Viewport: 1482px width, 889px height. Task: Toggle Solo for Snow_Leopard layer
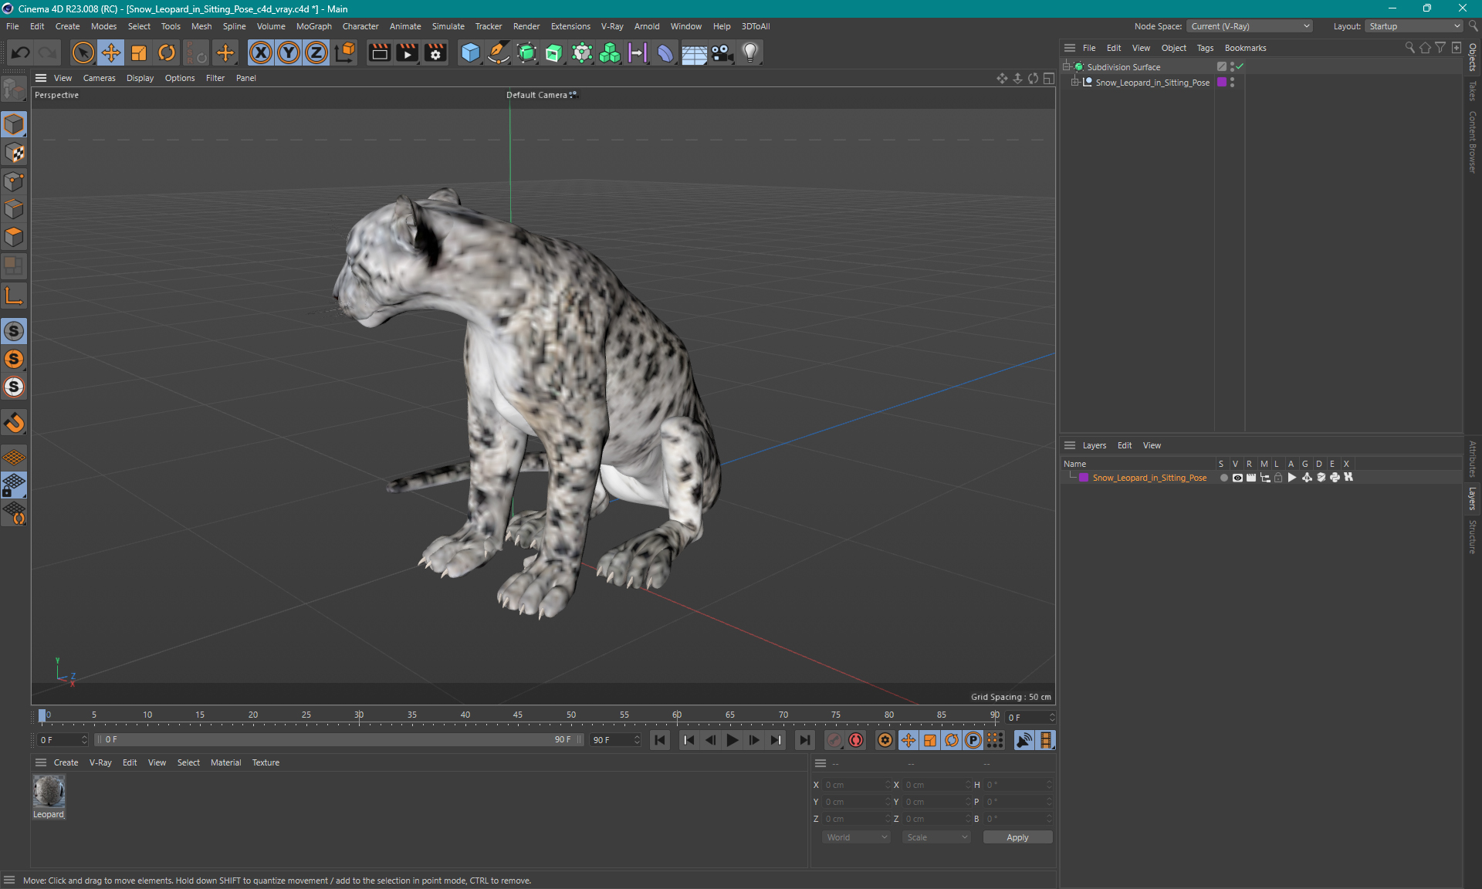[1223, 478]
